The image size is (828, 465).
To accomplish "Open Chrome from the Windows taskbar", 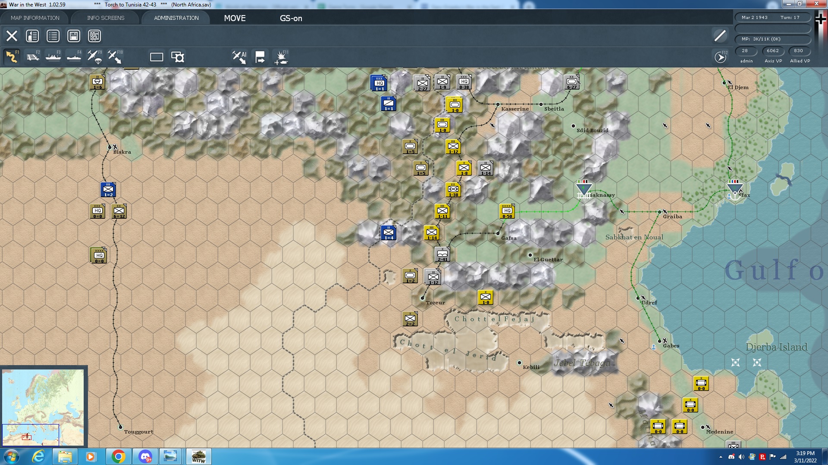I will [118, 456].
